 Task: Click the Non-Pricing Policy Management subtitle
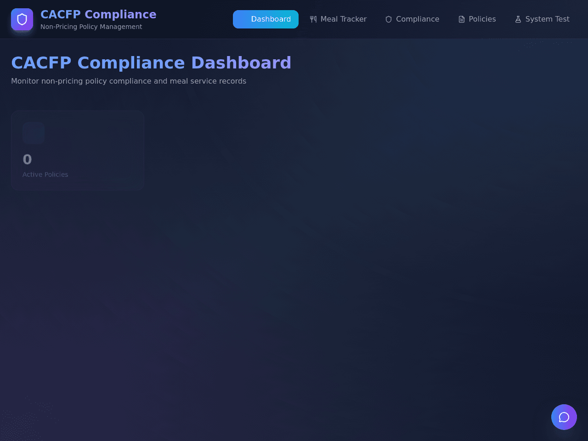91,27
